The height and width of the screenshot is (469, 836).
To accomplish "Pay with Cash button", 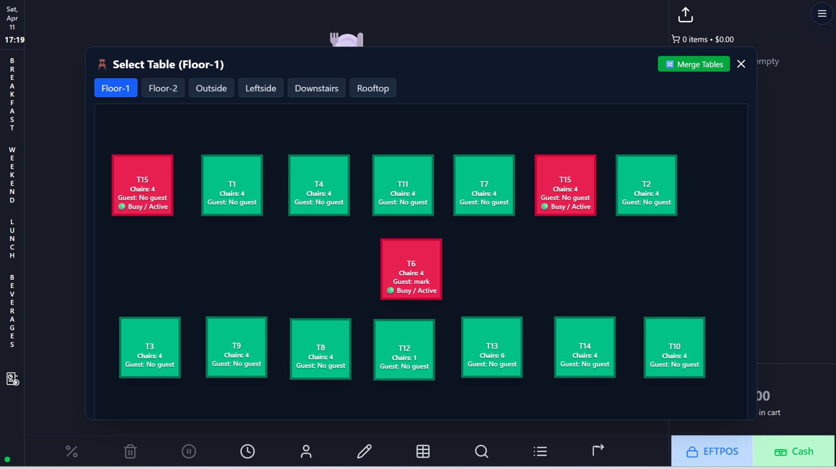I will tap(794, 451).
